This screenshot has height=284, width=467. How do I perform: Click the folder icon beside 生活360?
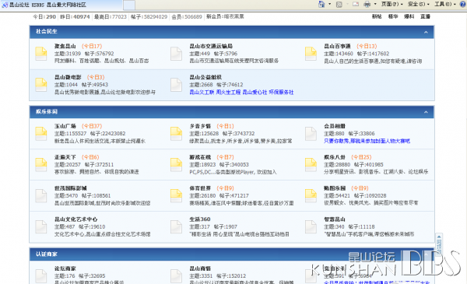tap(176, 227)
